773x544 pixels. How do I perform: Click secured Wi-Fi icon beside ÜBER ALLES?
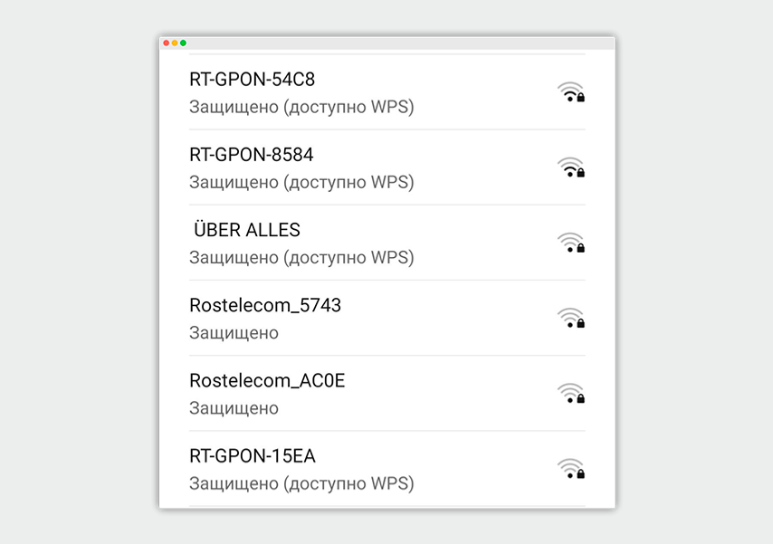[571, 243]
